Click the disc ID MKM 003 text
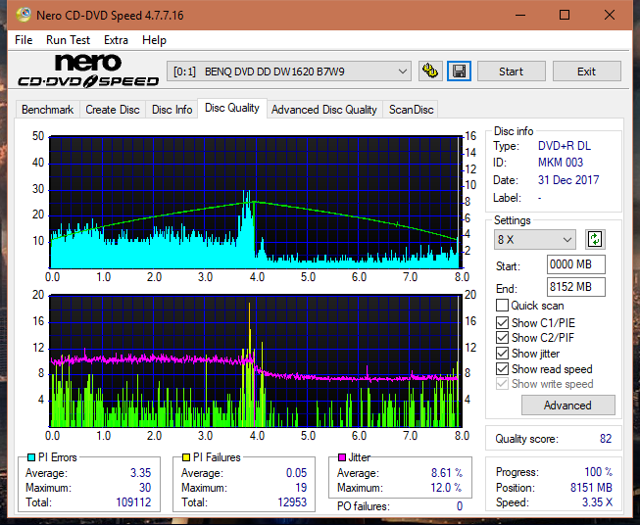The width and height of the screenshot is (640, 525). (x=561, y=163)
